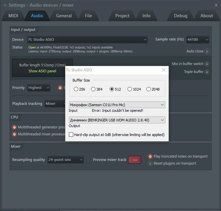Switch to the File tab
Viewport: 221px width, 211px height.
88,16
